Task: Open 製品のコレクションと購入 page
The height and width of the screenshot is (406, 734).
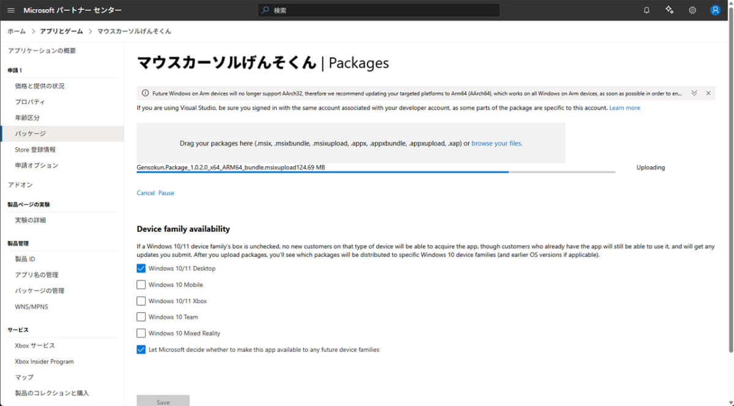Action: pyautogui.click(x=51, y=394)
